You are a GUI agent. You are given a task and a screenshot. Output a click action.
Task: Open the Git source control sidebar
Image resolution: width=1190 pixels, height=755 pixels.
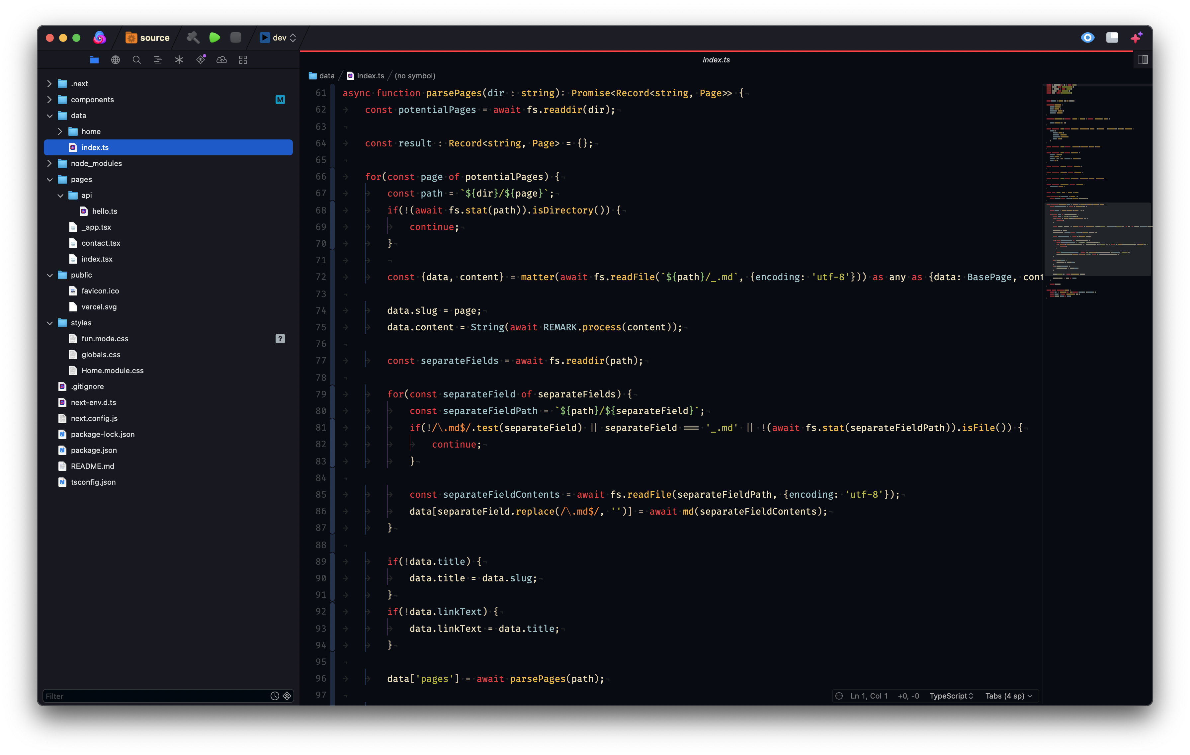pyautogui.click(x=201, y=60)
